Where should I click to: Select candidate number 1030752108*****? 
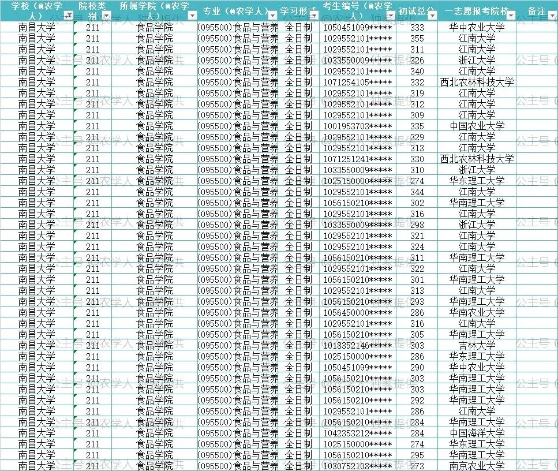pos(358,466)
